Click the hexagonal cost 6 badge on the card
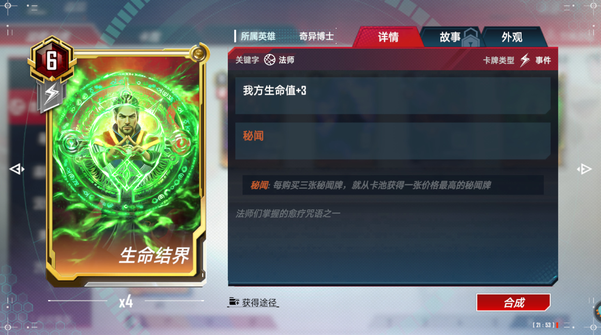Screen dimensions: 601x335 point(51,60)
